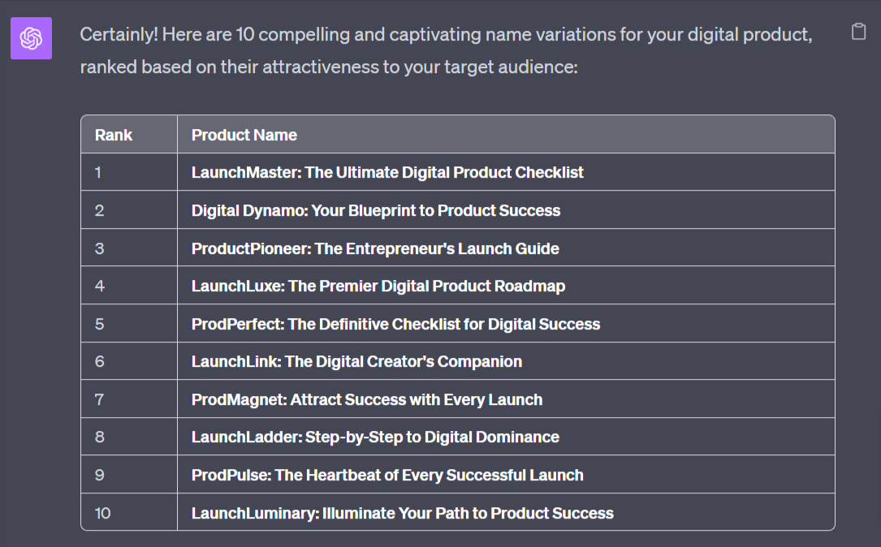Select the ProdPulse Heartbeat product name
The width and height of the screenshot is (881, 547).
tap(387, 475)
